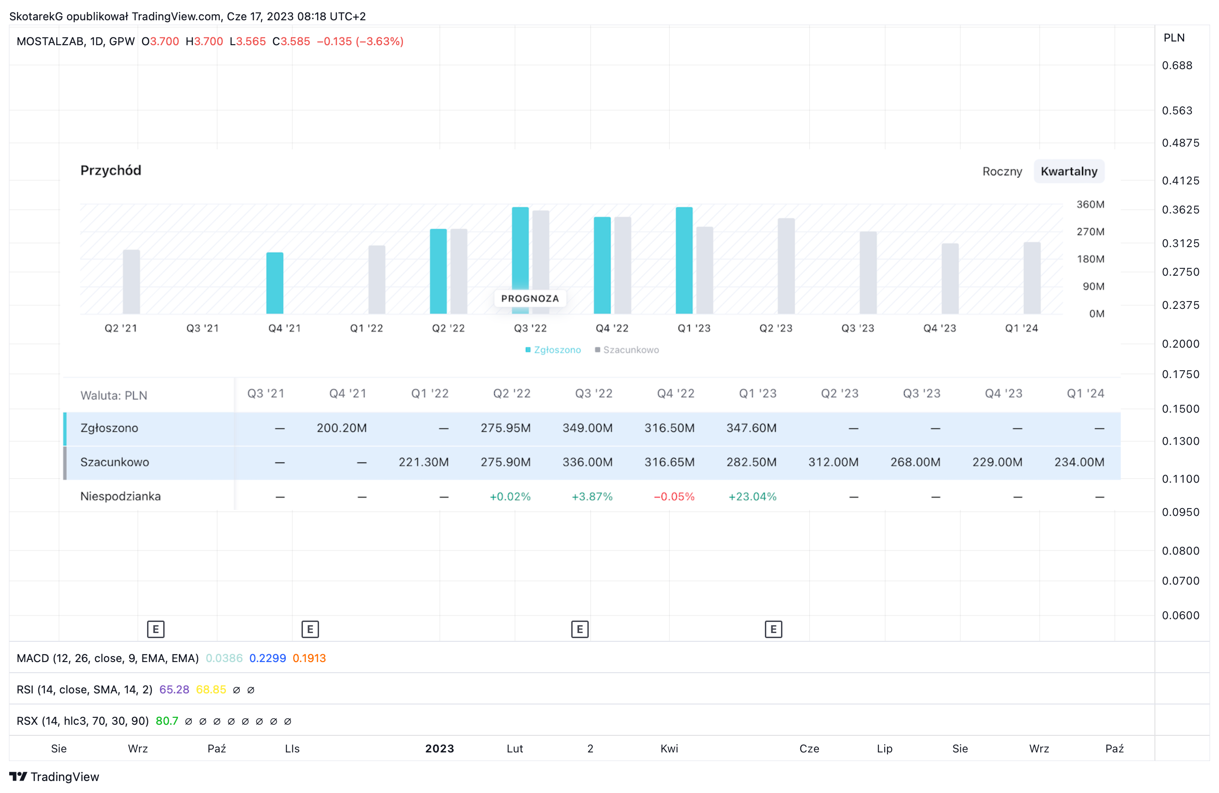Click the +0.02% surprise value

(x=510, y=497)
